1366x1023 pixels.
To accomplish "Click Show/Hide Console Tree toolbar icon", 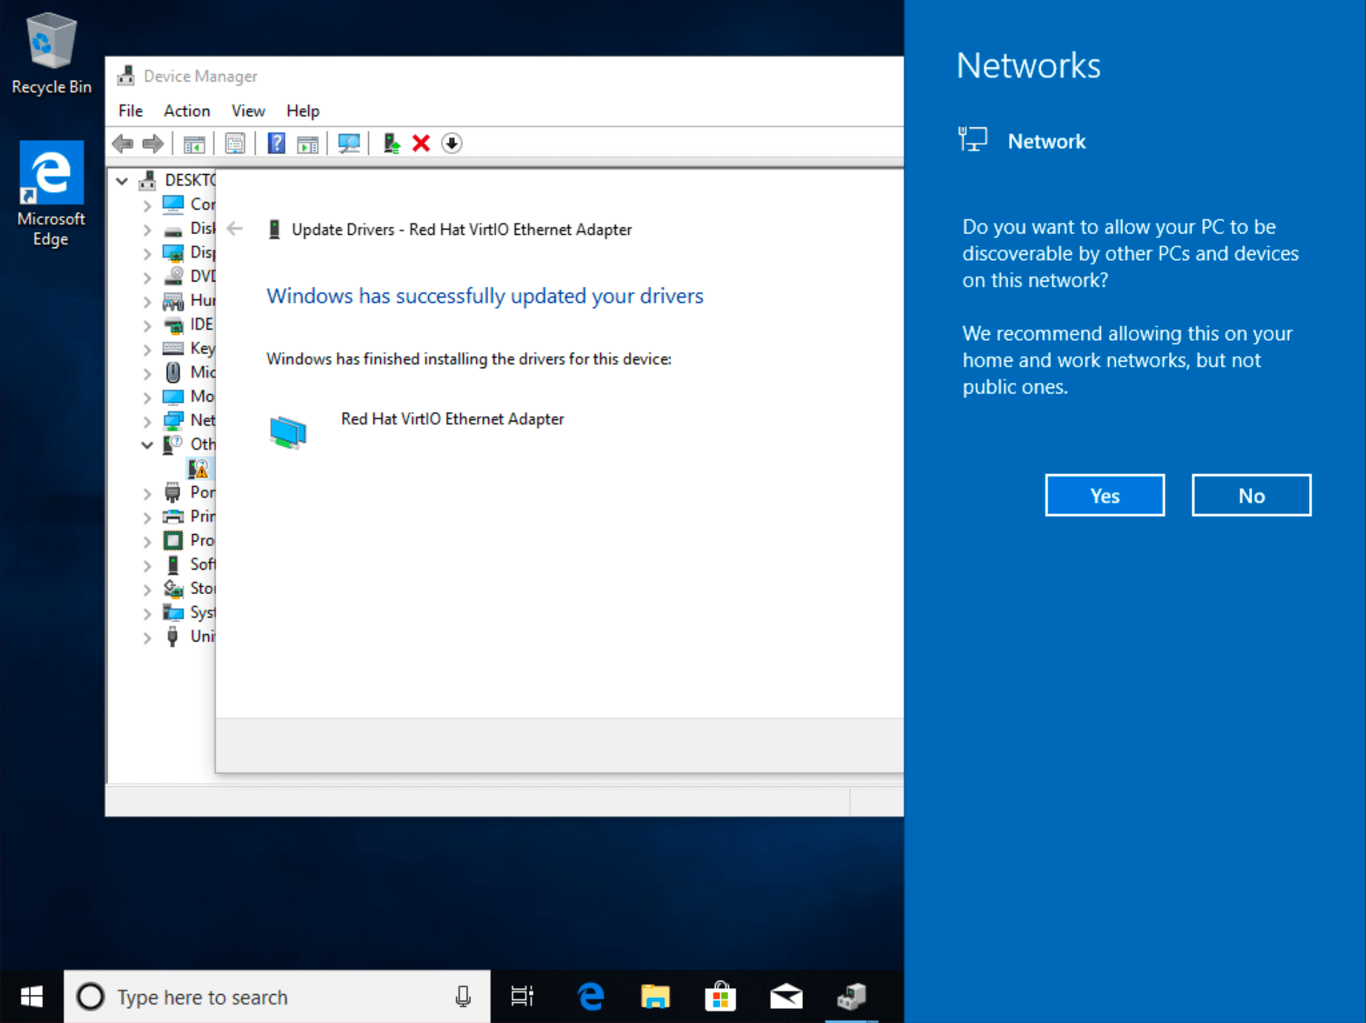I will pos(194,144).
